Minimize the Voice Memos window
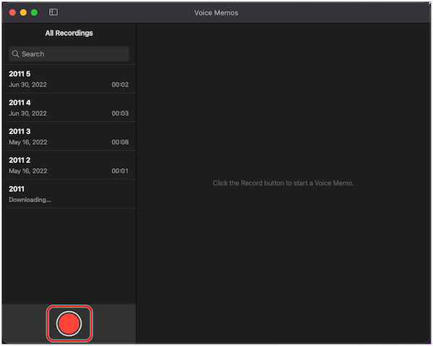Viewport: 433px width, 346px height. (24, 12)
